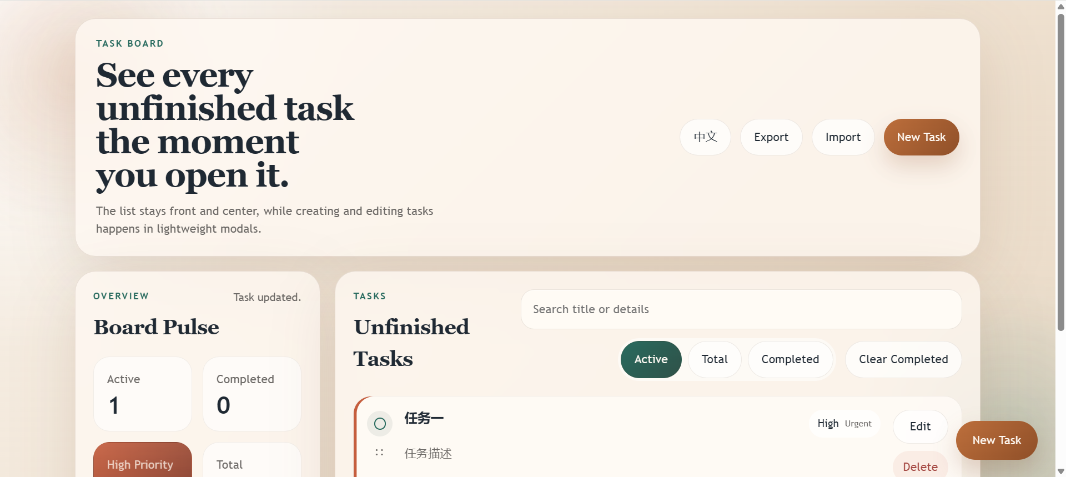
Task: Open New Task from the header
Action: (921, 137)
